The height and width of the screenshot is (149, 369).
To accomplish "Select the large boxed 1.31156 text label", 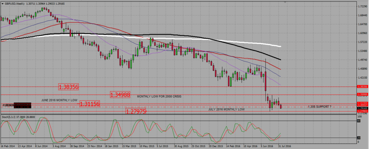I will click(89, 104).
